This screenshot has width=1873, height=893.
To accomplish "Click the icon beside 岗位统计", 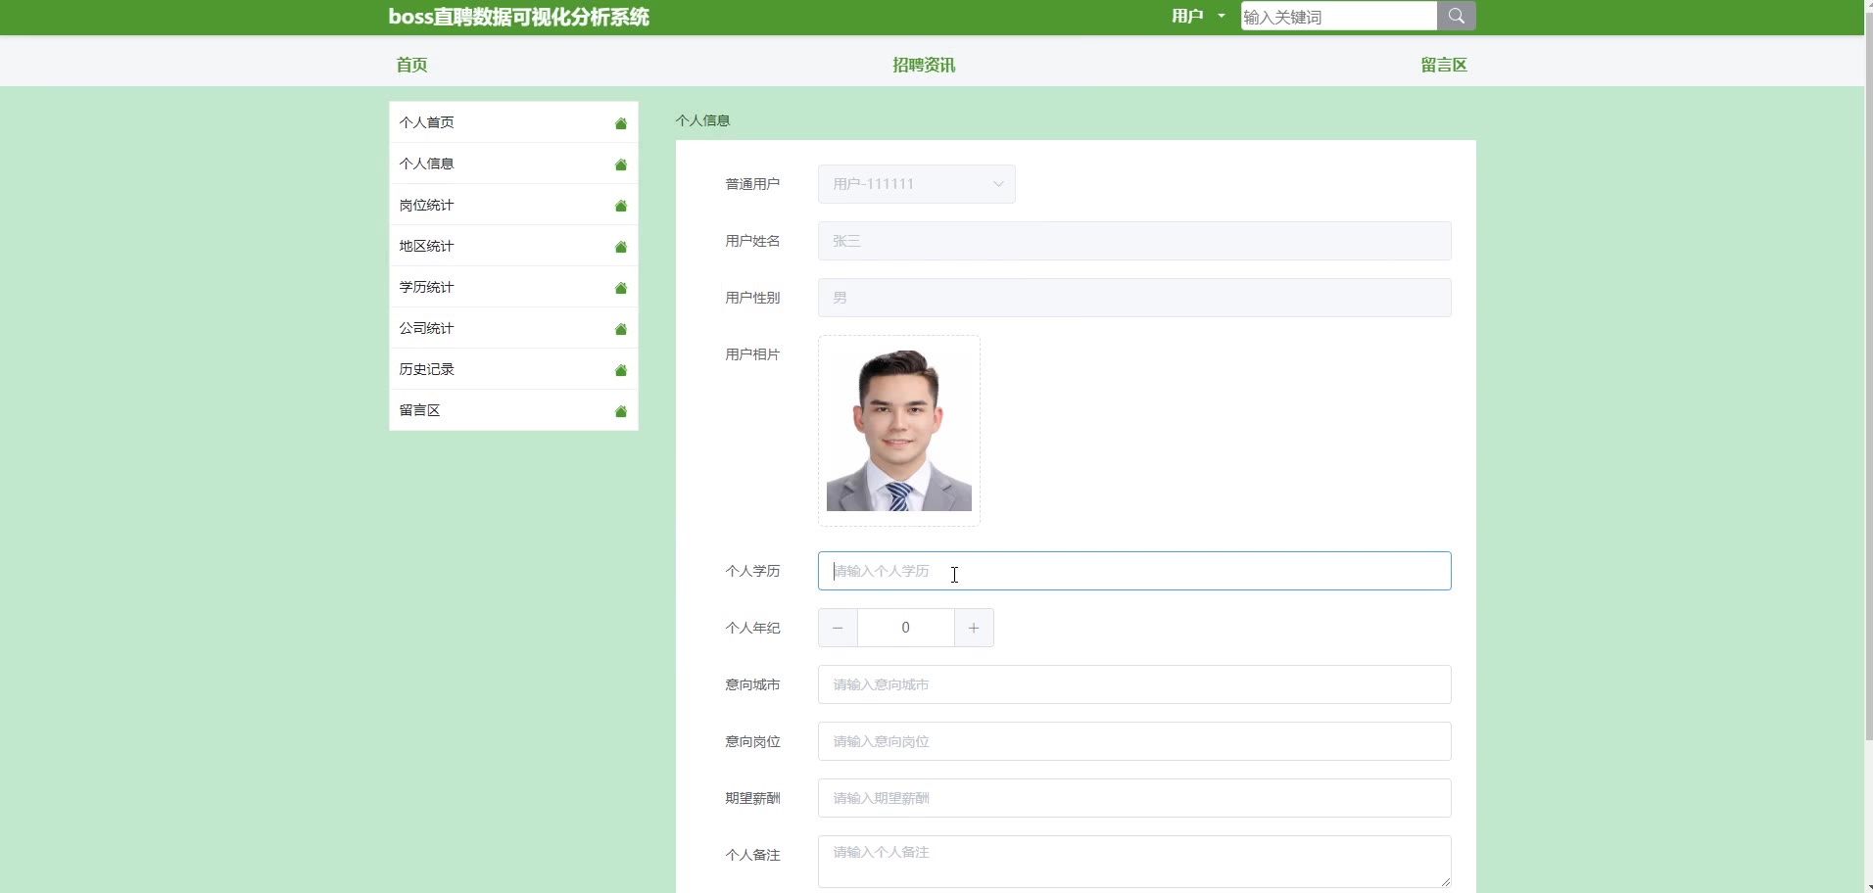I will click(620, 206).
